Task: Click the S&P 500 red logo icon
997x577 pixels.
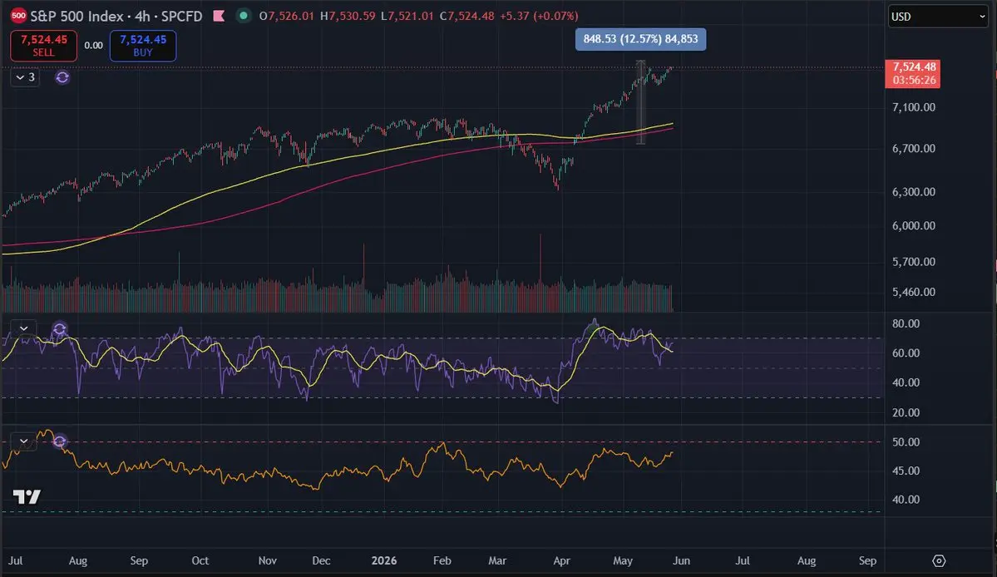Action: point(18,16)
